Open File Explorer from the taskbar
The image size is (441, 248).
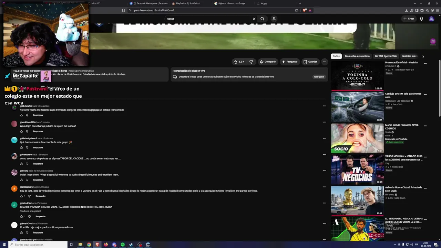80,245
